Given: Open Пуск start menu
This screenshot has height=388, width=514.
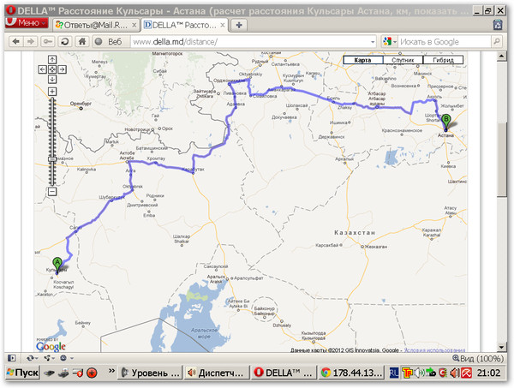Looking at the screenshot, I should (21, 373).
